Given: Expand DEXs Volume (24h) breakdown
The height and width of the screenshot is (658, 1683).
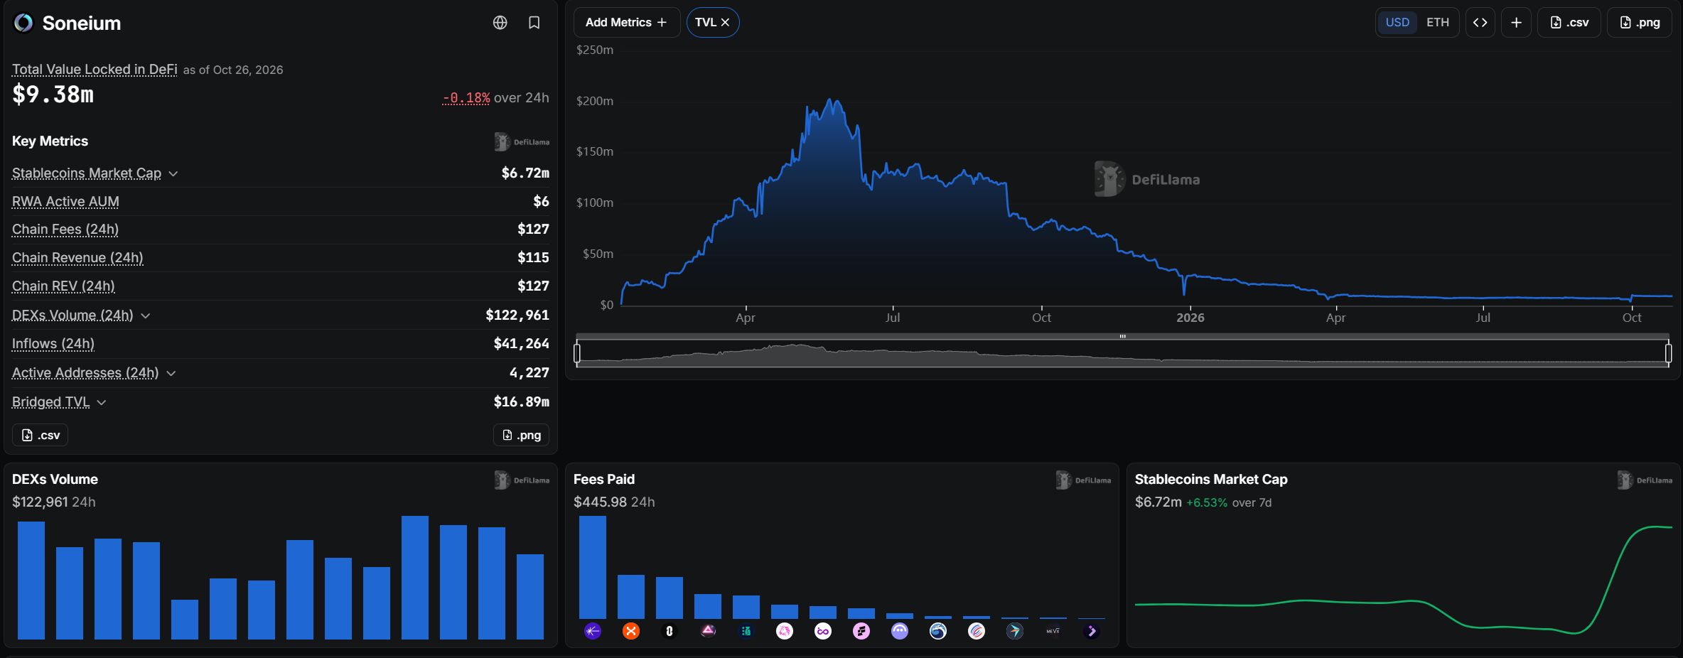Looking at the screenshot, I should 146,315.
